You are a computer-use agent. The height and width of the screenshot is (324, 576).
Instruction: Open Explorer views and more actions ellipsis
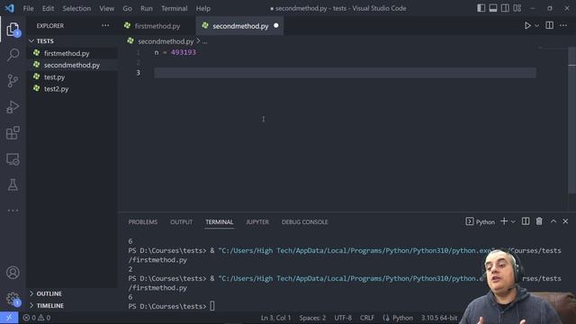point(105,25)
